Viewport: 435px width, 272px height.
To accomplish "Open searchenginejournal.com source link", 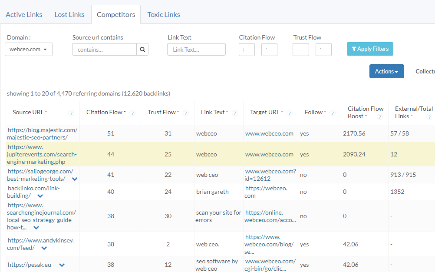I will pos(41,216).
